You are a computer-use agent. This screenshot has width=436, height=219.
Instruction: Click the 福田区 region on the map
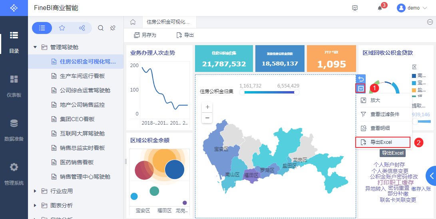coord(251,175)
